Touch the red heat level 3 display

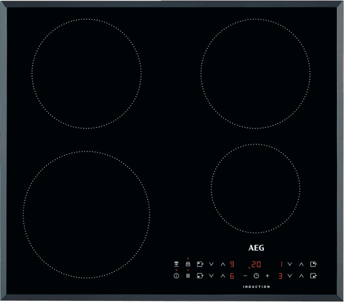pyautogui.click(x=280, y=276)
